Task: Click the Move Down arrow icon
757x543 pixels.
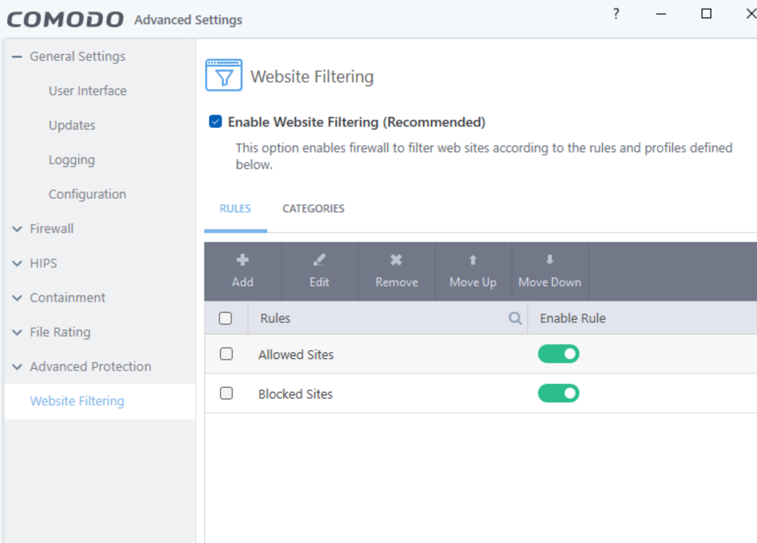Action: (x=550, y=261)
